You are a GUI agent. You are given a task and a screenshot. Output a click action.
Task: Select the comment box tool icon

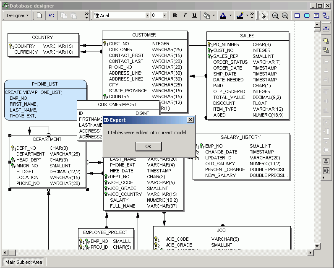316,16
